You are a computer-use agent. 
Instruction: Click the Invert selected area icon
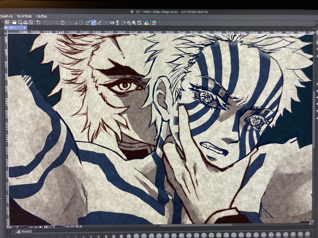(76, 23)
